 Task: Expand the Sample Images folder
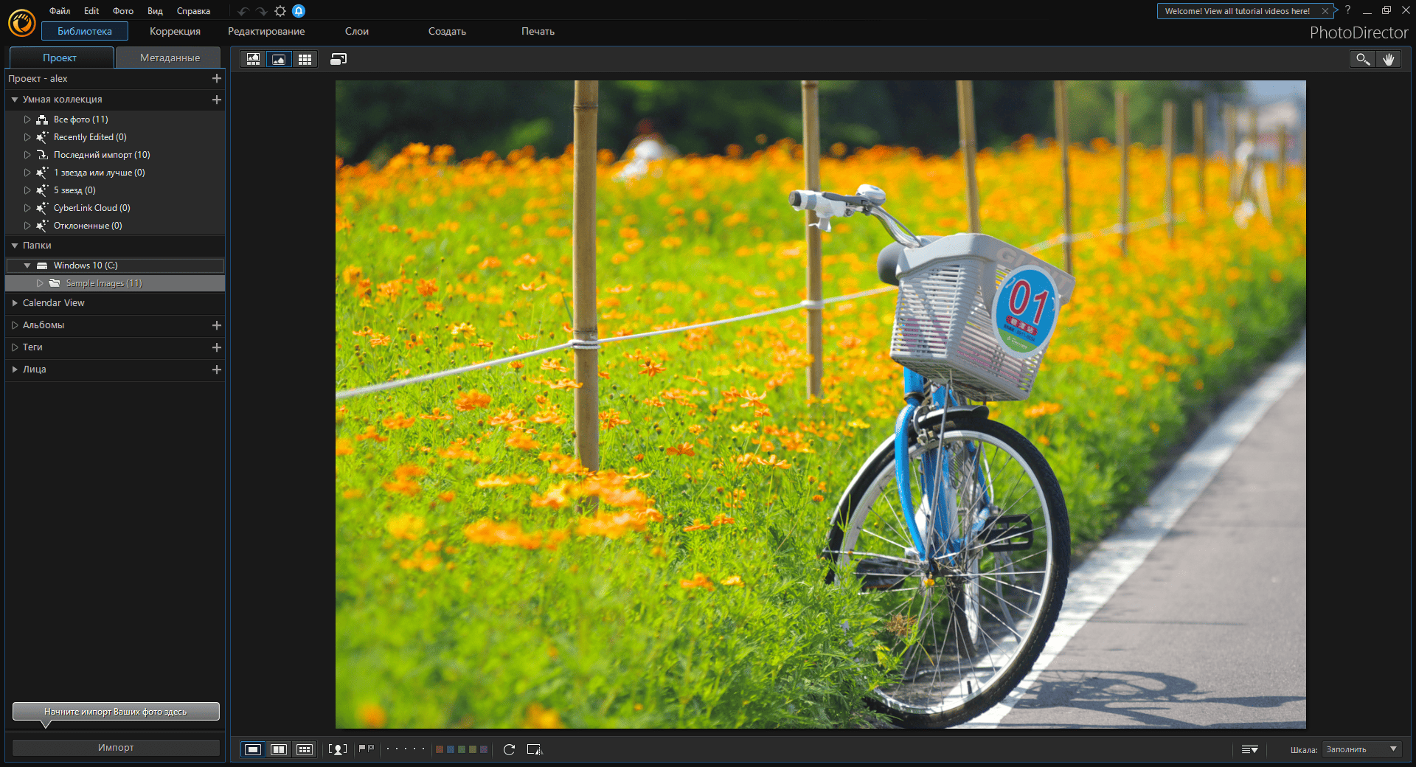pyautogui.click(x=40, y=283)
